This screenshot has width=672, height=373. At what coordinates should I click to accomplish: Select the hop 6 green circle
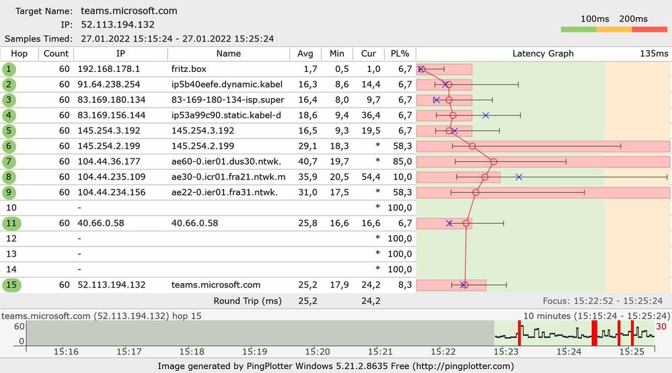point(9,146)
